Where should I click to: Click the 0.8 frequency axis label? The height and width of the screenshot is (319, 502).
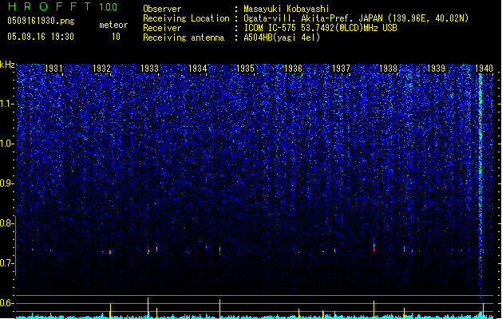6,223
